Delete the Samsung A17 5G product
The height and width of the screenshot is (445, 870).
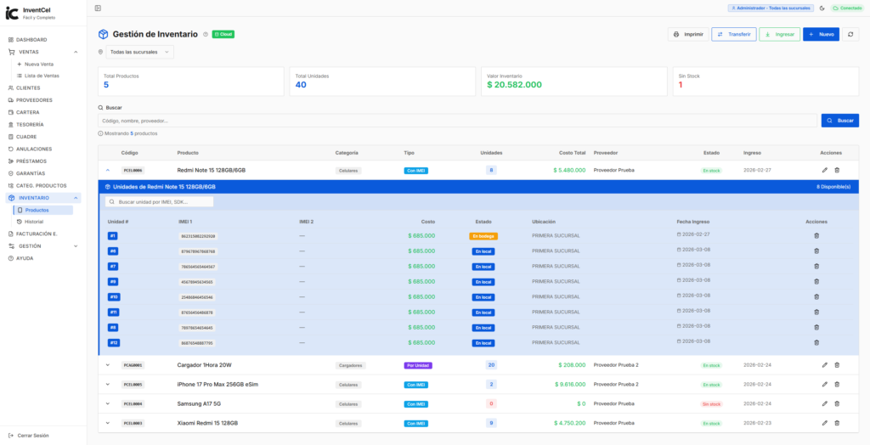point(837,403)
